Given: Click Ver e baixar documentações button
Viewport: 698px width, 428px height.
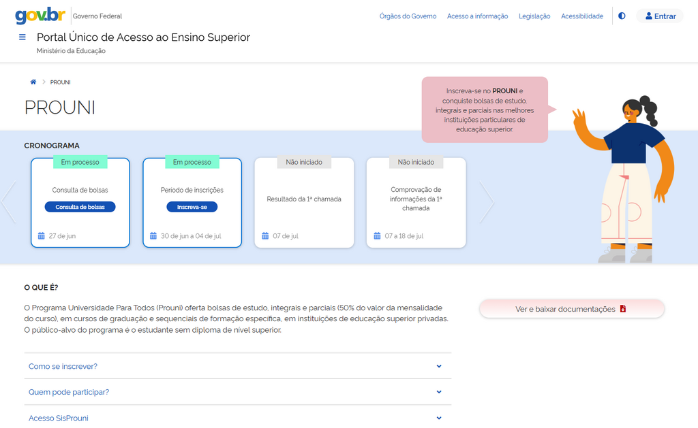Looking at the screenshot, I should coord(572,309).
